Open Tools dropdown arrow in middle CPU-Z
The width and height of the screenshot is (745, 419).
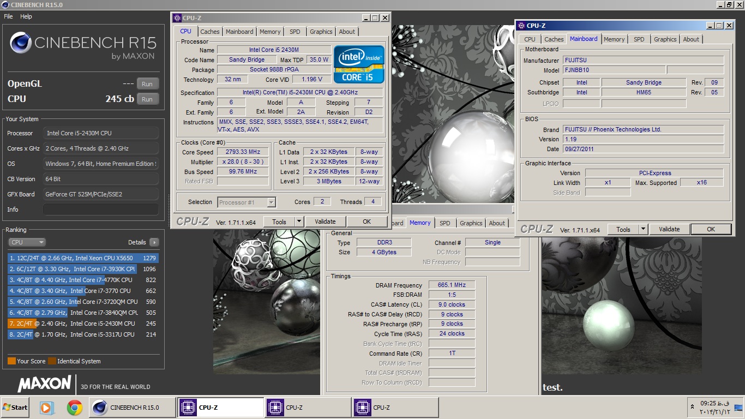coord(299,222)
